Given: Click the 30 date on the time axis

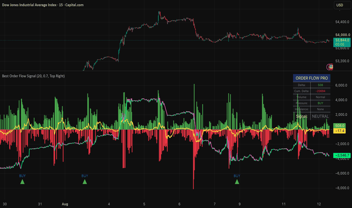Looking at the screenshot, I should 5,204.
